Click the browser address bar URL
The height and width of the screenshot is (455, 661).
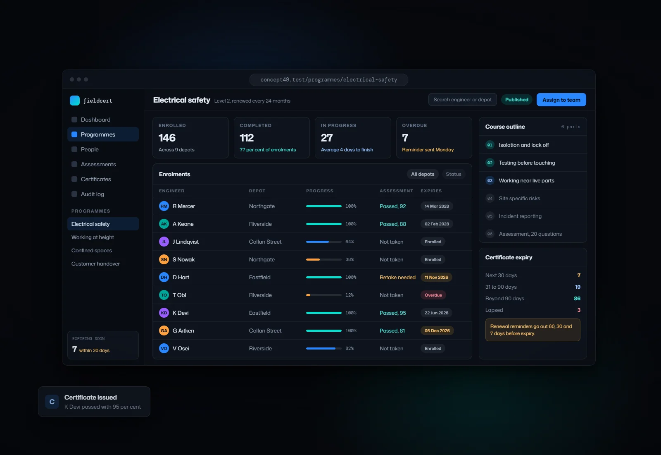tap(329, 80)
